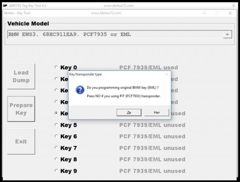Click the Key 9 'PCF 7935/EML unused' status
This screenshot has width=240, height=182.
152,171
